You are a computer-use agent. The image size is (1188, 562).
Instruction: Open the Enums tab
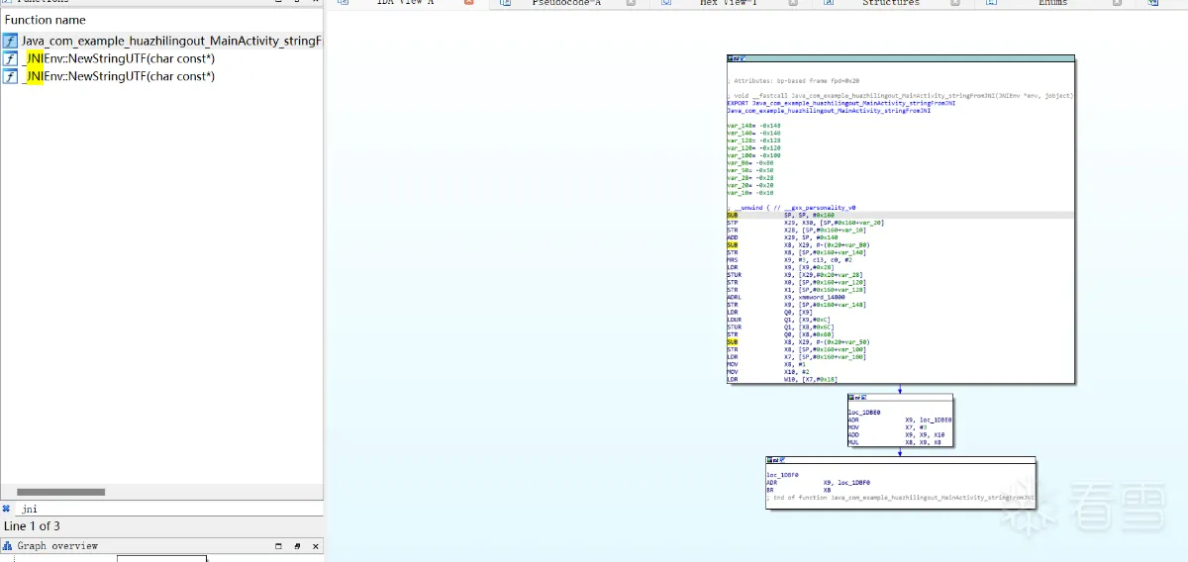tap(1052, 3)
